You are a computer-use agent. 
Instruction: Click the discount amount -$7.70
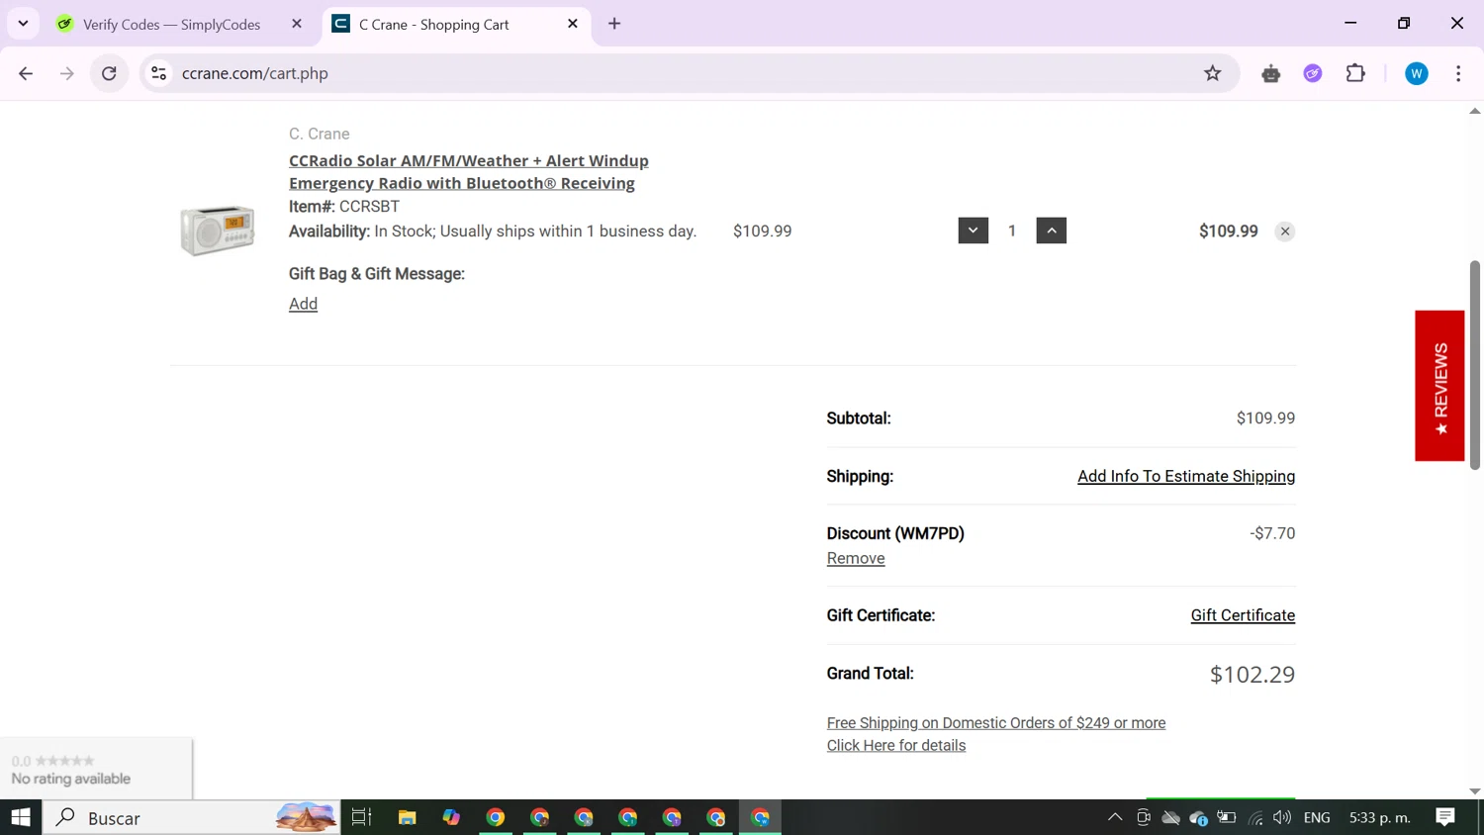(x=1272, y=533)
